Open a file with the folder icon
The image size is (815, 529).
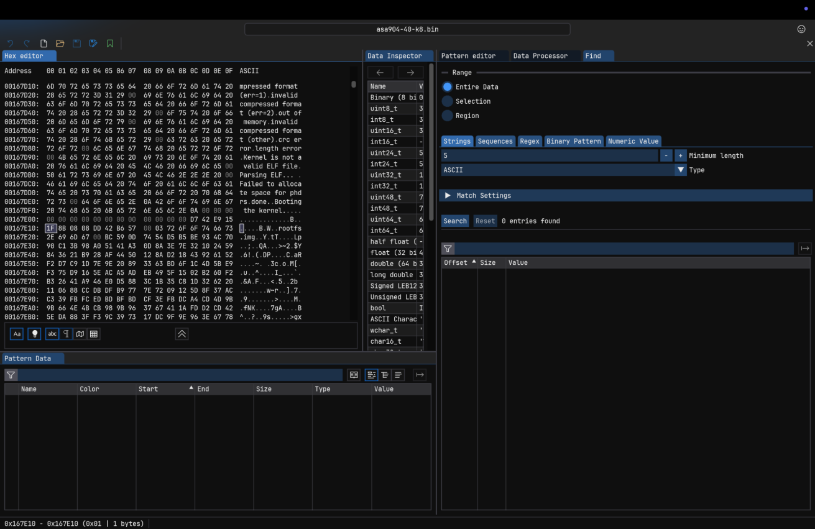coord(60,44)
